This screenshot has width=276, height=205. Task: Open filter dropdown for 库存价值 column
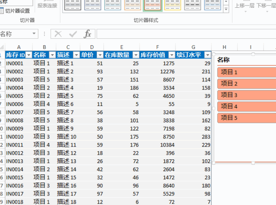coord(172,55)
